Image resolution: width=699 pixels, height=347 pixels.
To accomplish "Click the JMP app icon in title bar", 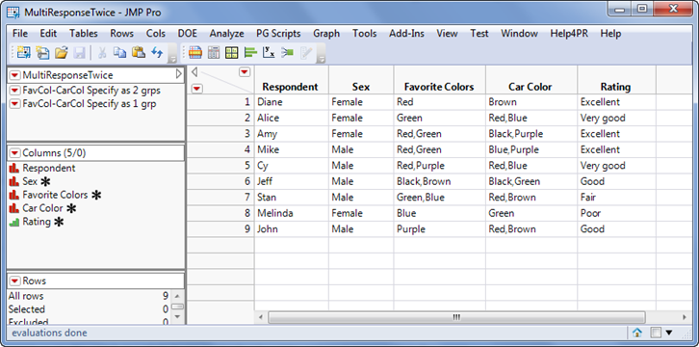I will [13, 13].
